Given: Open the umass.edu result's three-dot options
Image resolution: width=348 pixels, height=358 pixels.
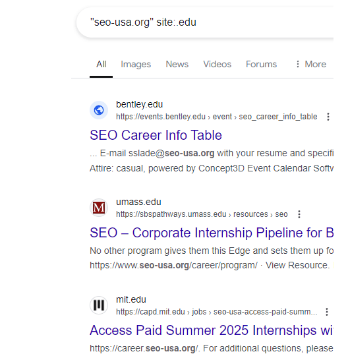Looking at the screenshot, I should click(299, 214).
